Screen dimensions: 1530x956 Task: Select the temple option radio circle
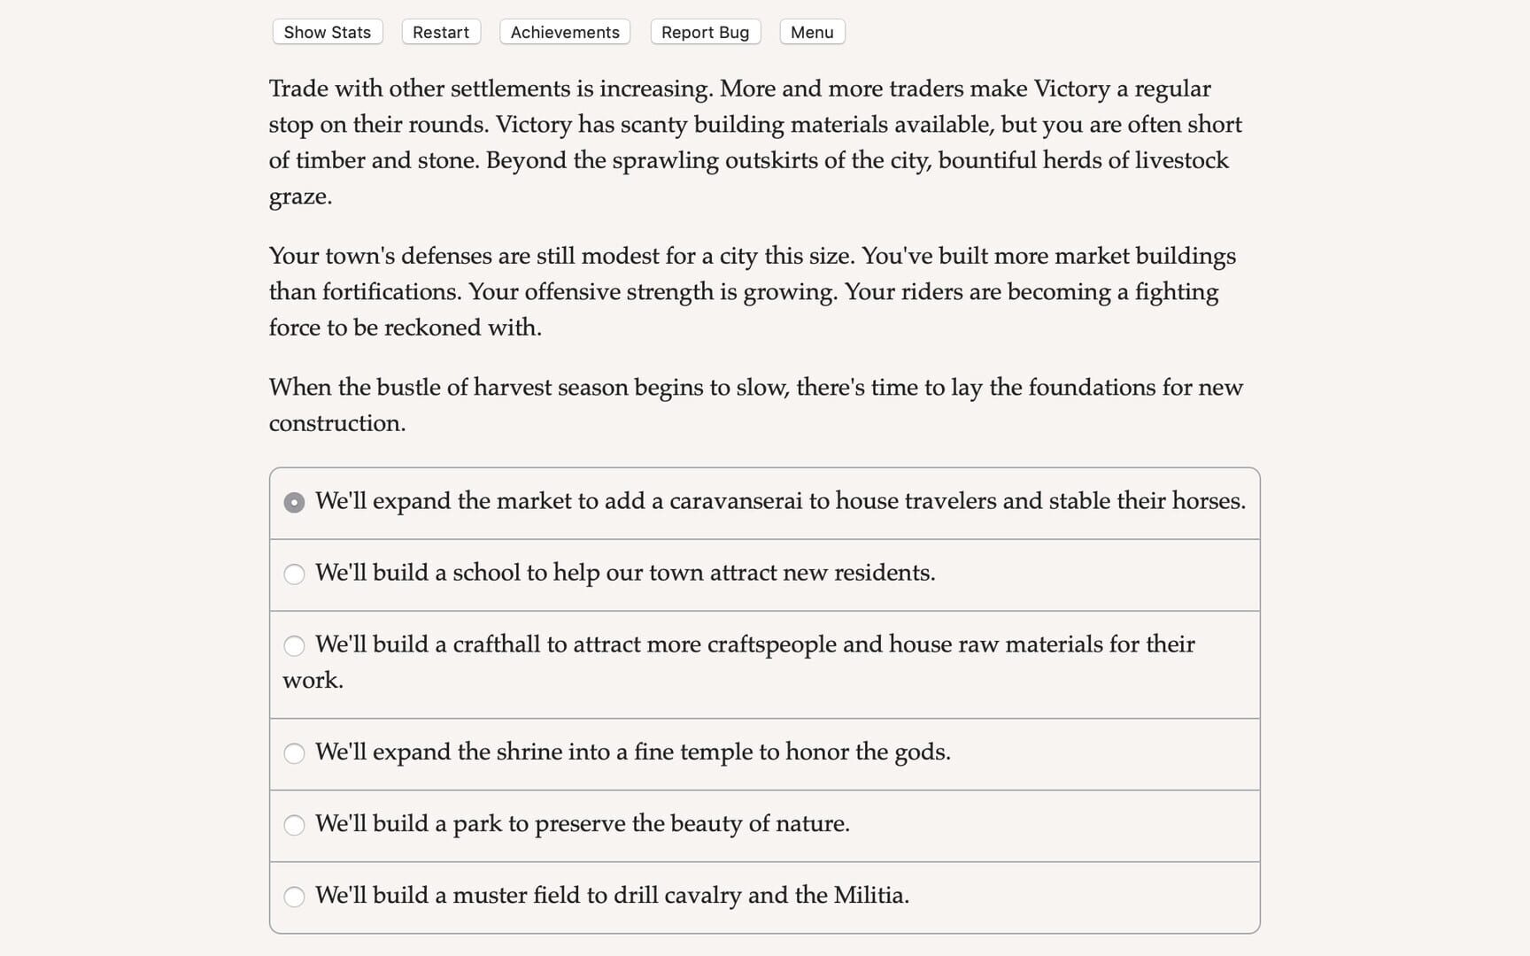click(x=294, y=753)
